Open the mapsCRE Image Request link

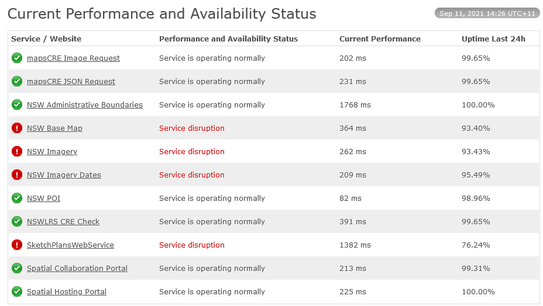point(73,58)
